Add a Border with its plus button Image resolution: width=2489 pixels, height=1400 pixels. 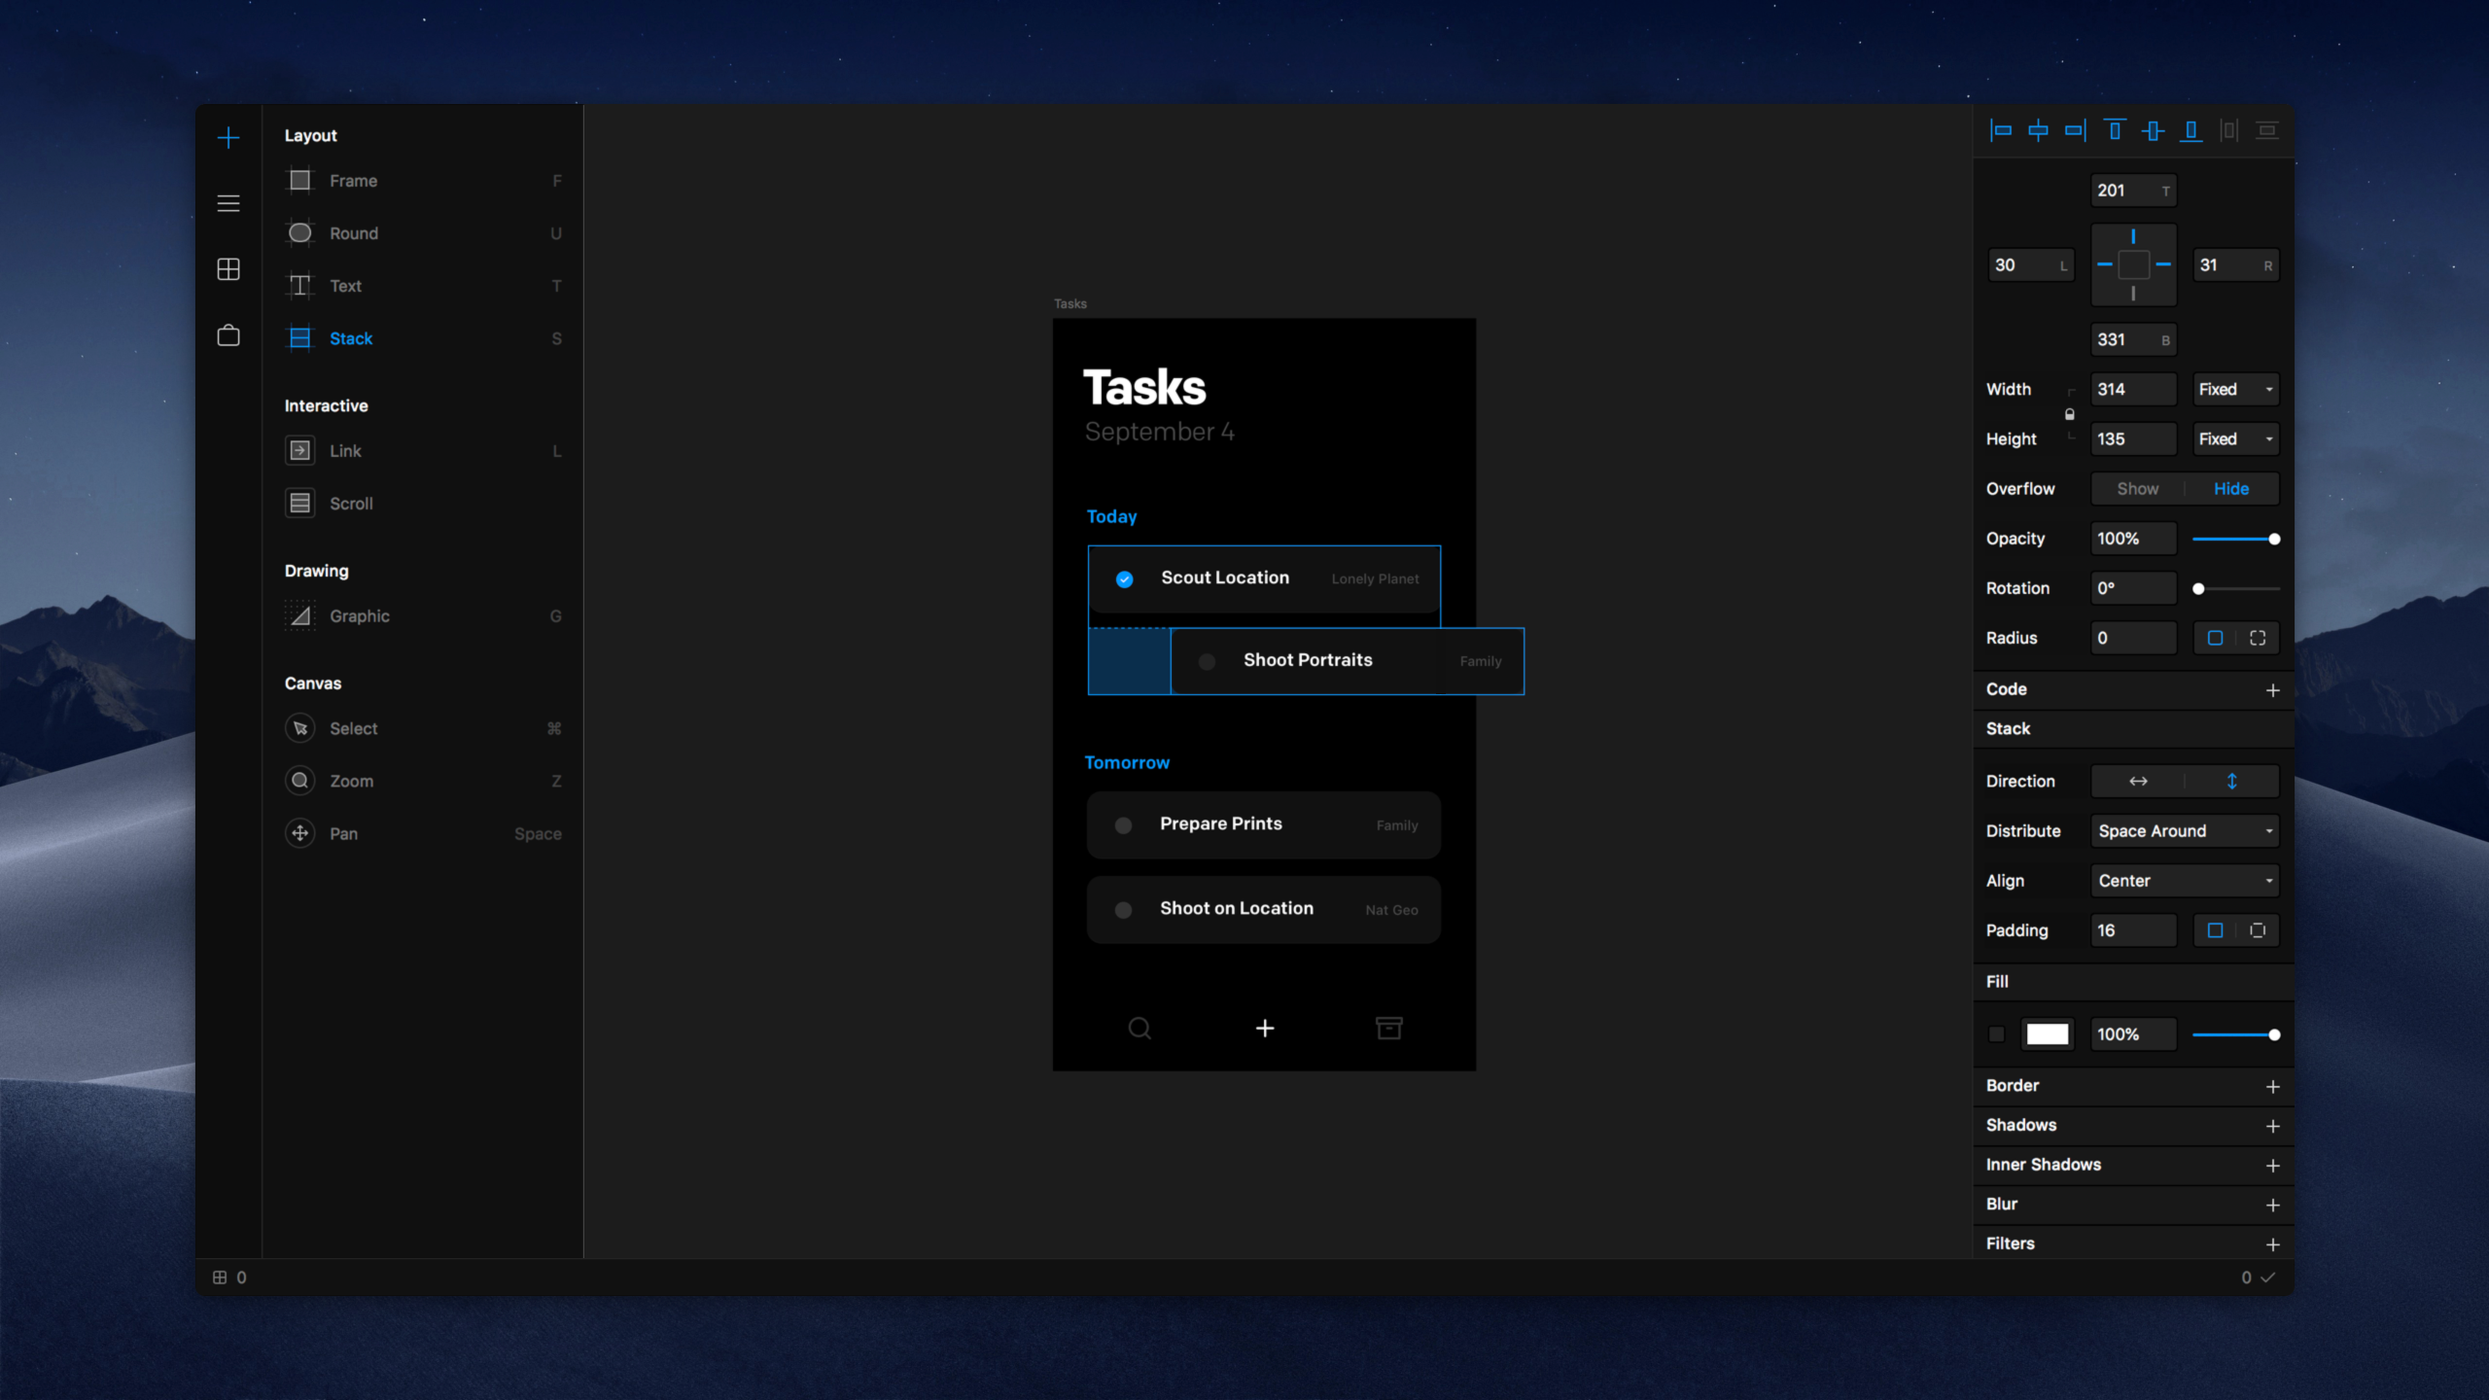(x=2273, y=1086)
